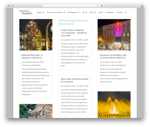The height and width of the screenshot is (127, 150).
Task: Click the date Dez. 12, 2022
Action: pos(77,86)
